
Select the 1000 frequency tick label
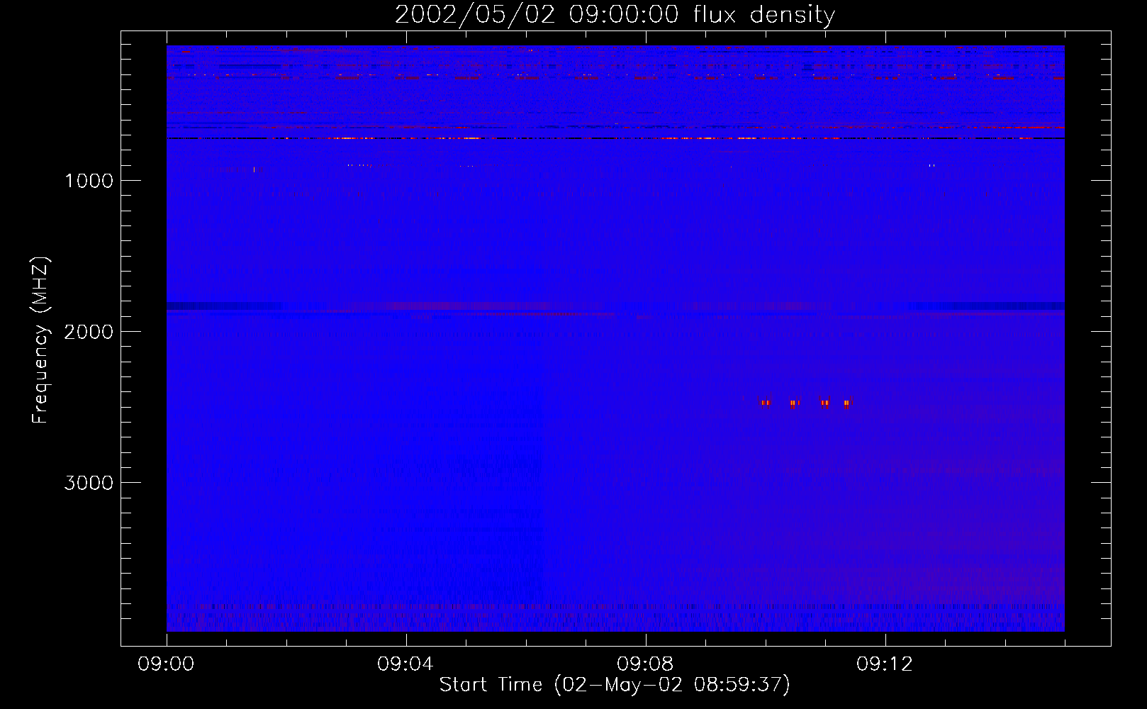click(x=89, y=181)
